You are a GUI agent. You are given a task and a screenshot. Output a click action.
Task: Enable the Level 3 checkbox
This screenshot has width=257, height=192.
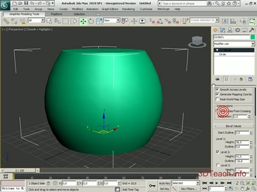pyautogui.click(x=218, y=165)
